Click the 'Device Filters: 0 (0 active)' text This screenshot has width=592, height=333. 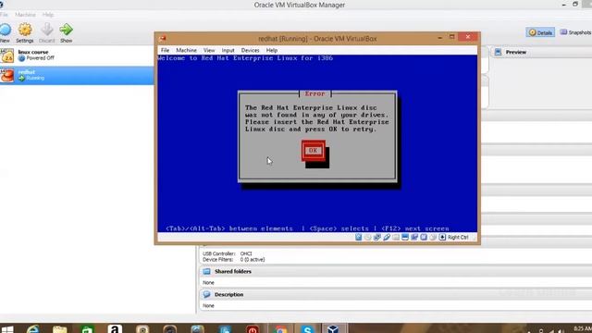234,260
